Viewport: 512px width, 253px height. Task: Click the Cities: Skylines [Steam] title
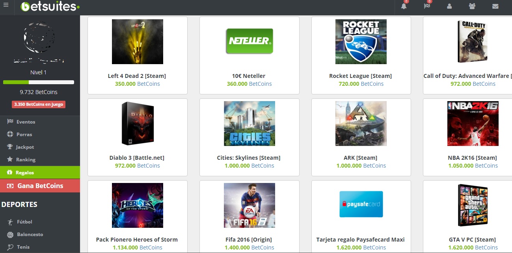[249, 158]
